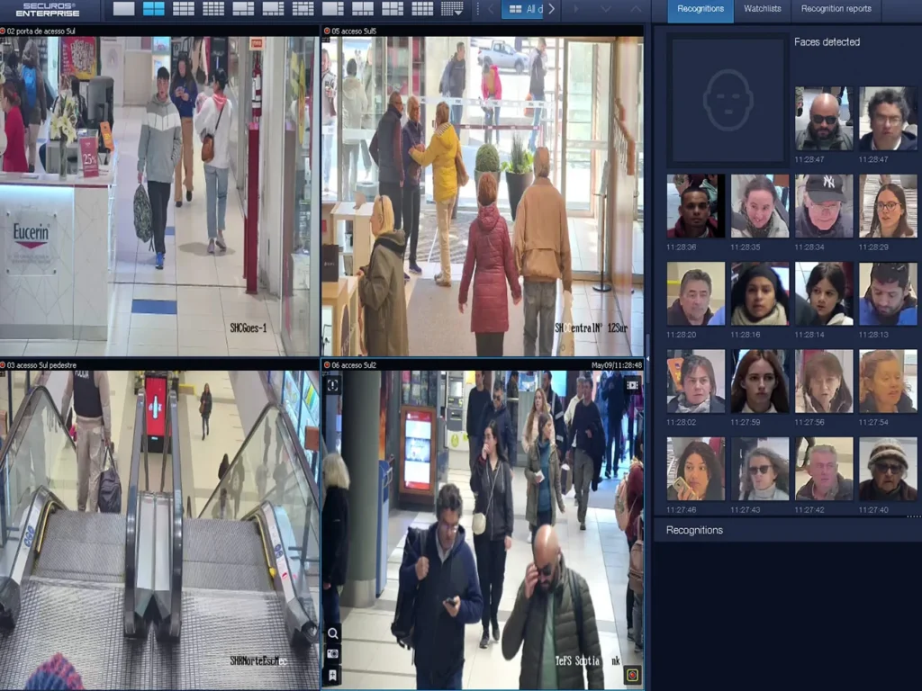Screen dimensions: 922x691
Task: Click the magnifier search icon in camera 06
Action: point(333,633)
